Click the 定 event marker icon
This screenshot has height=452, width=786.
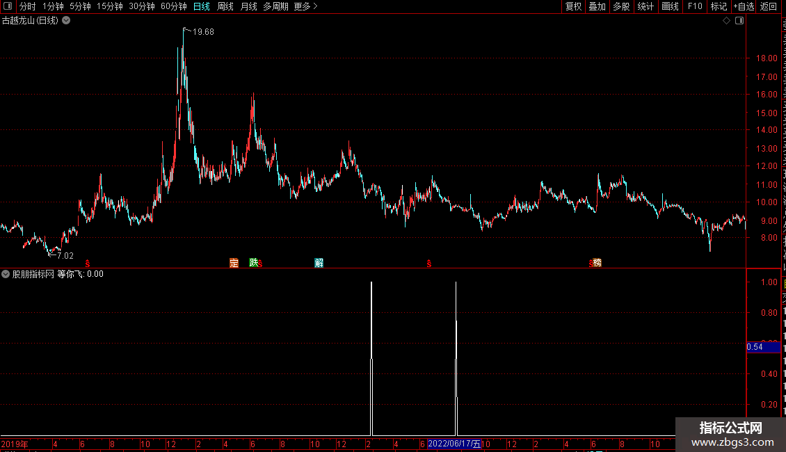click(234, 263)
